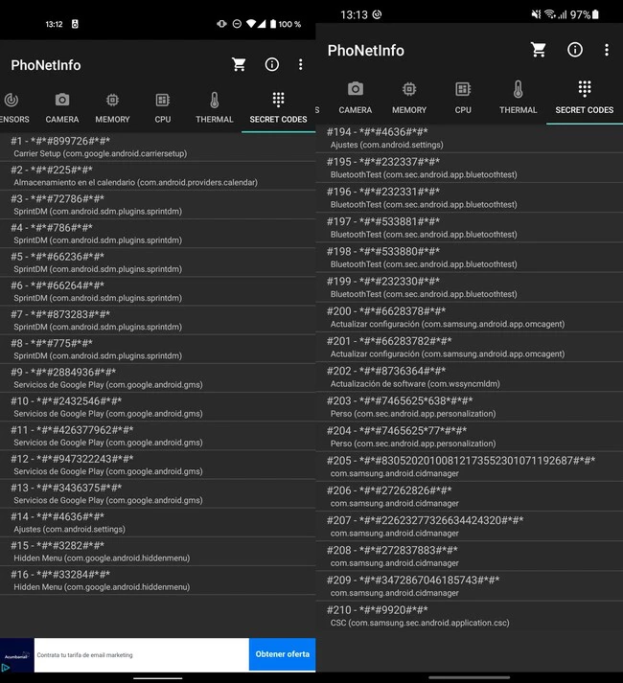Open the shopping cart in right phone
This screenshot has width=623, height=683.
[539, 50]
